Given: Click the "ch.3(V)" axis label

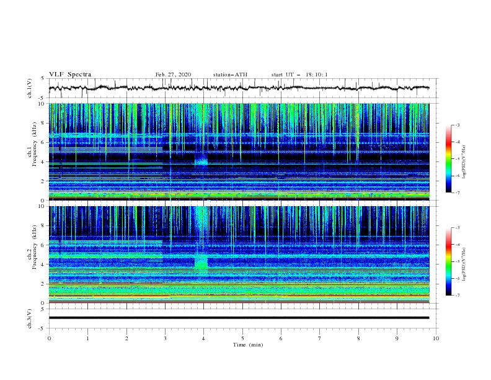Looking at the screenshot, I should tap(30, 319).
